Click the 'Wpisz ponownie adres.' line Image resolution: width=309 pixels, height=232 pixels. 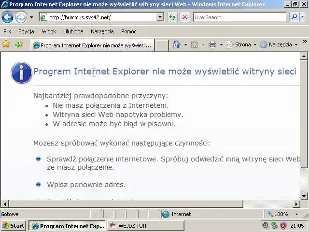click(86, 185)
